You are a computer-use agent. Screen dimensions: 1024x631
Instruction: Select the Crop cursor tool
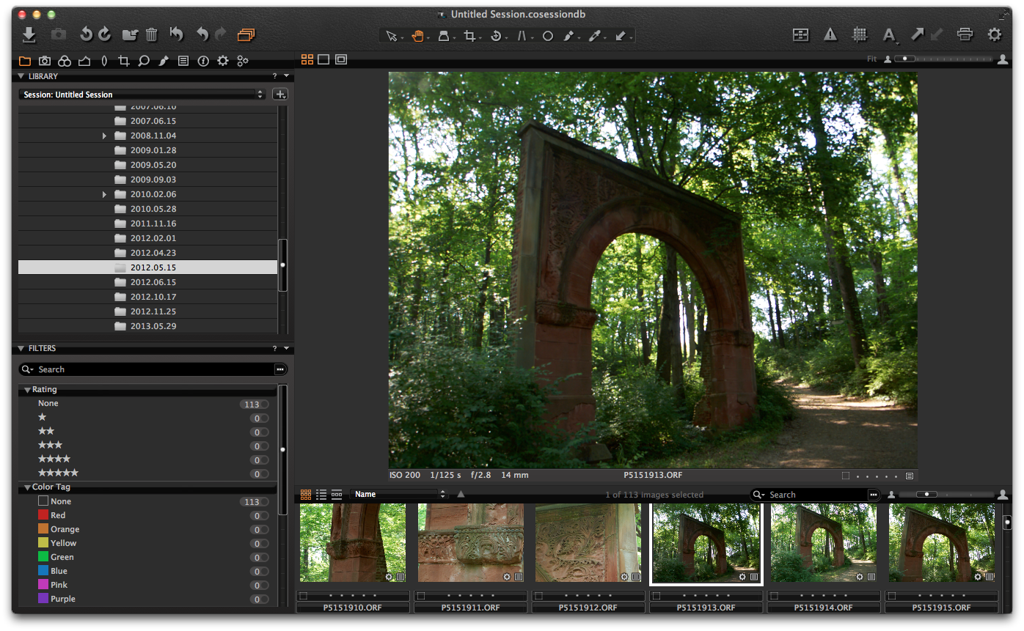tap(469, 36)
